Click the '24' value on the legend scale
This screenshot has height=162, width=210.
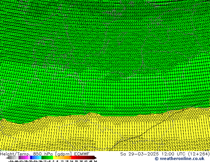[x=72, y=161]
